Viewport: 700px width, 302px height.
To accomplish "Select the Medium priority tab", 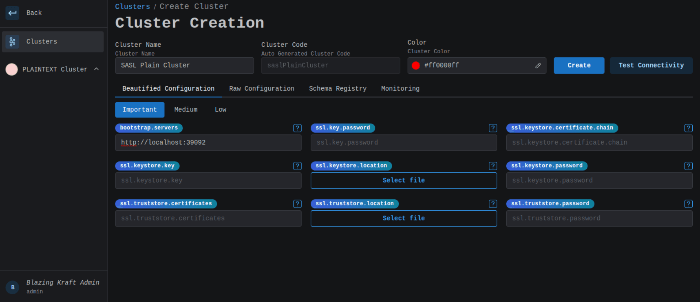I will coord(186,110).
